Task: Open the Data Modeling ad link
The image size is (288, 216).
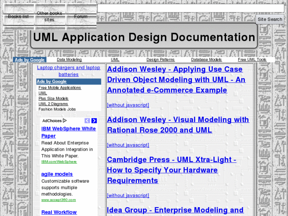Action: (x=69, y=59)
